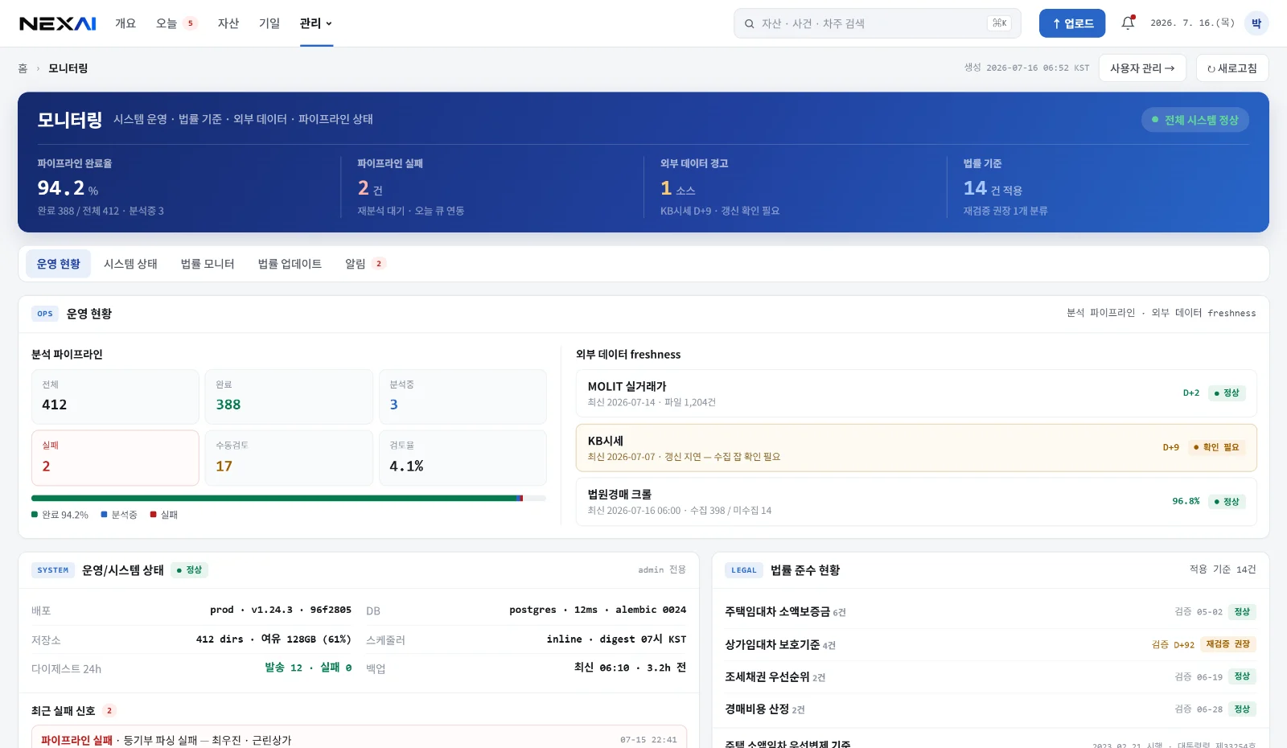Click the 재검증 권장 badge
This screenshot has height=748, width=1287.
pos(1227,644)
